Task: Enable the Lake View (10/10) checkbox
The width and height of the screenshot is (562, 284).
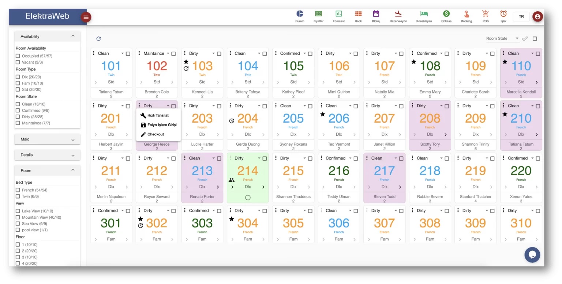Action: click(x=18, y=211)
